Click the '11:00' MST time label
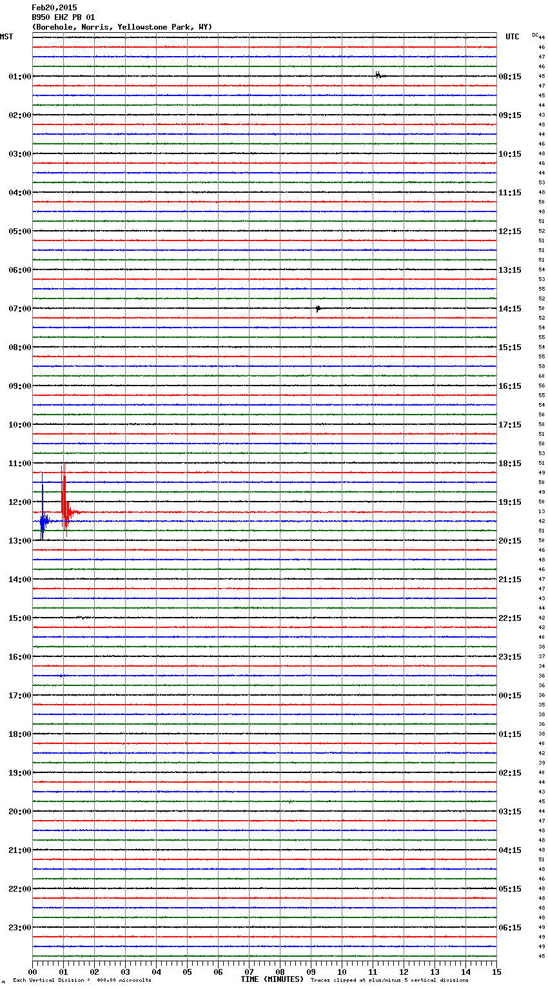 click(20, 464)
